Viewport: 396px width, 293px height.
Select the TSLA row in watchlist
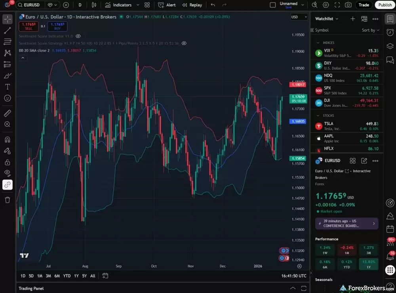point(347,126)
